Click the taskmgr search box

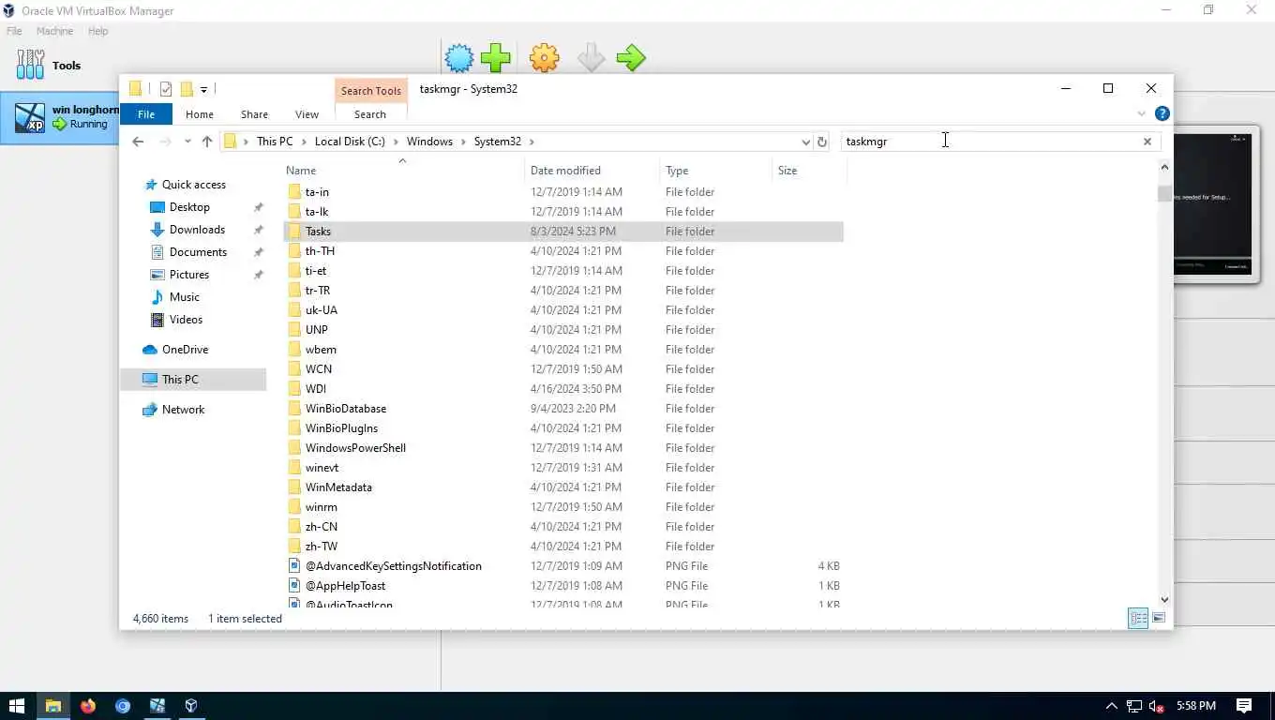click(x=990, y=142)
